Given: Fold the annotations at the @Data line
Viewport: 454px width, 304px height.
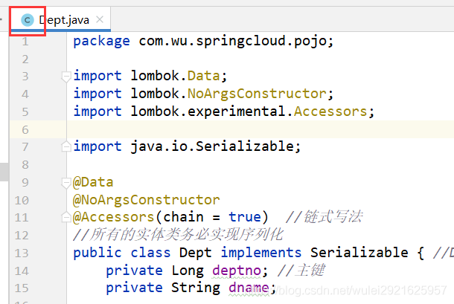Looking at the screenshot, I should pyautogui.click(x=66, y=182).
